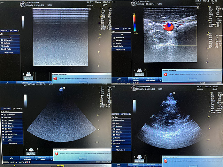Select %Stenosis on the 1:32:46 PM screen
The image size is (223, 167).
point(10,40)
